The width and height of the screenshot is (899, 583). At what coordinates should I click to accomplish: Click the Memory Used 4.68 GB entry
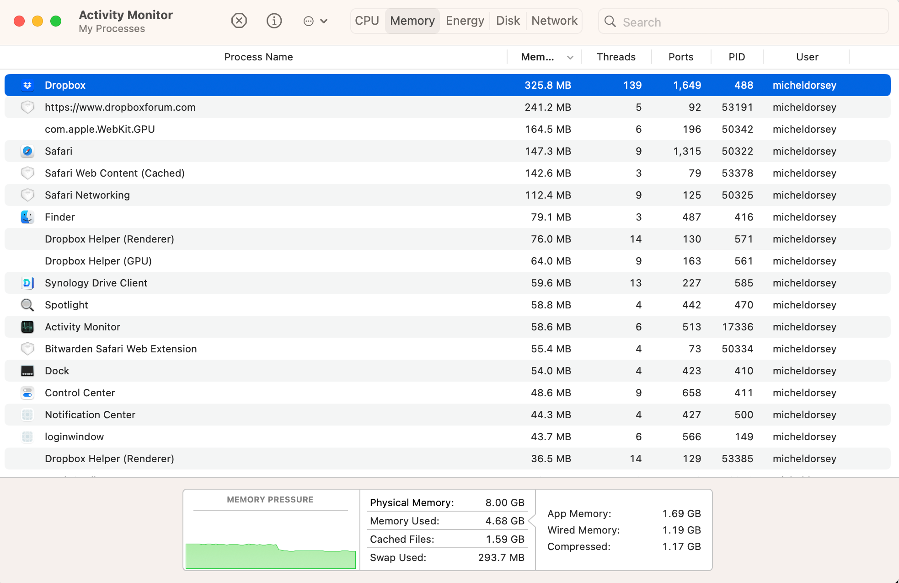[447, 521]
